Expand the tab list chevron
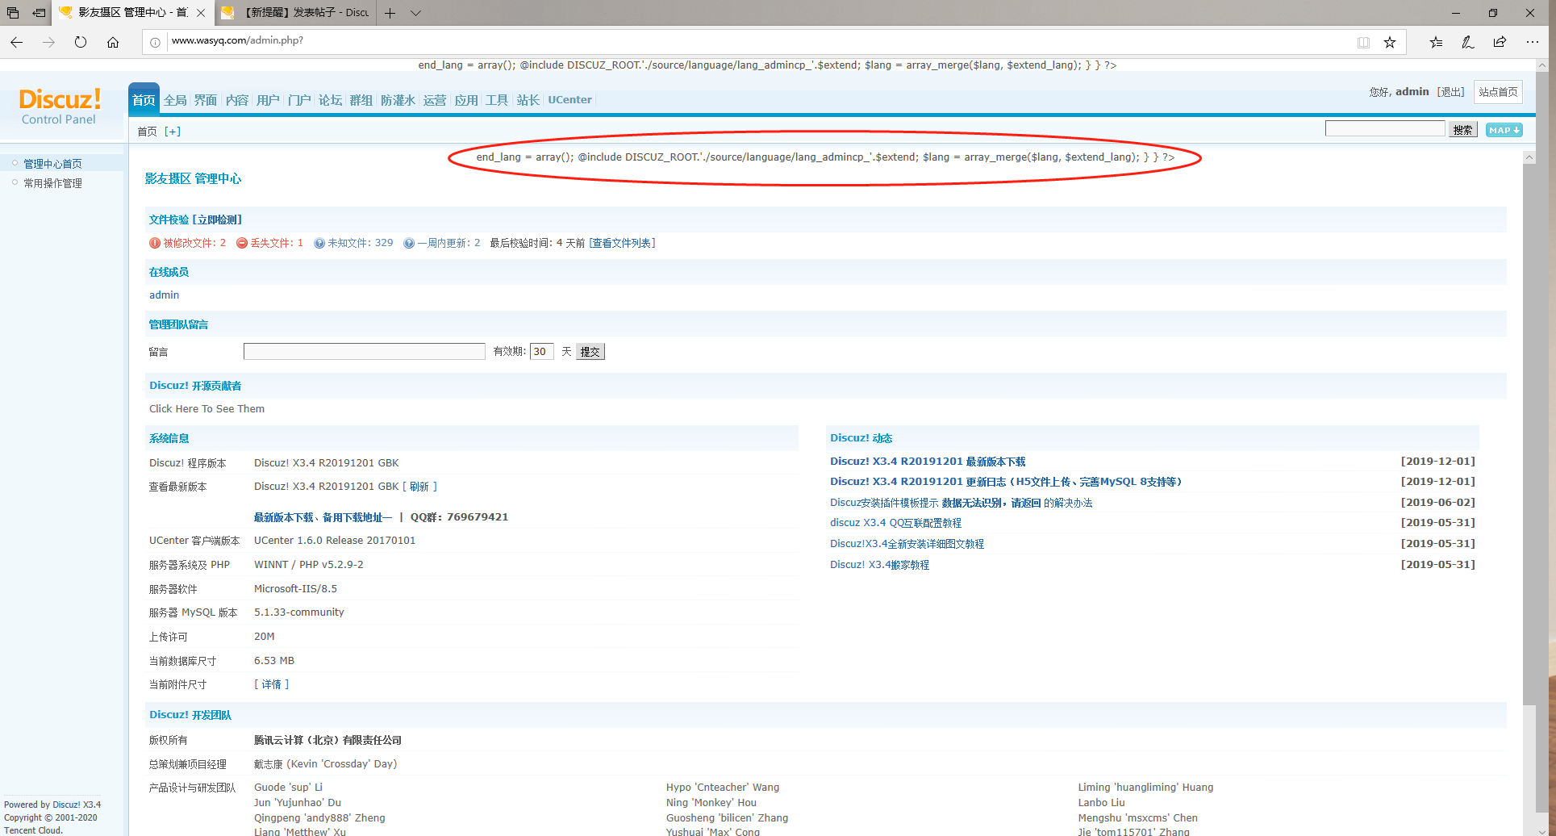 [x=415, y=13]
